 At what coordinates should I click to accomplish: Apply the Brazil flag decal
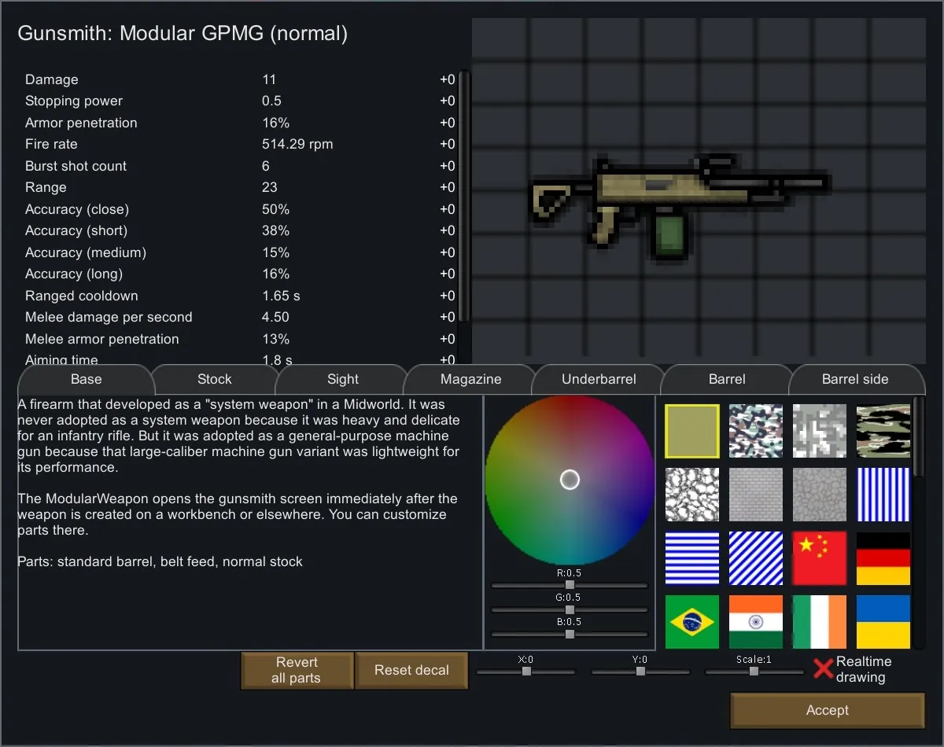(691, 622)
